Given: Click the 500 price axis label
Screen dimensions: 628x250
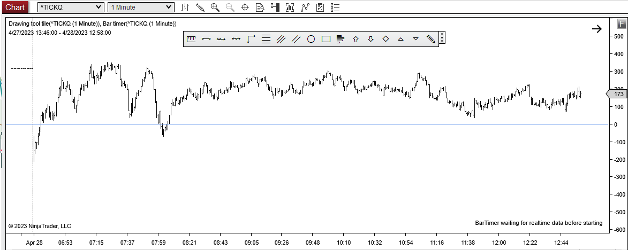Looking at the screenshot, I should point(619,36).
